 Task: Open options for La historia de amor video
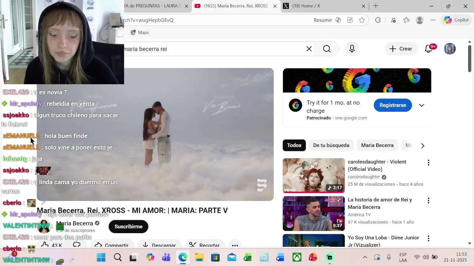tap(428, 201)
